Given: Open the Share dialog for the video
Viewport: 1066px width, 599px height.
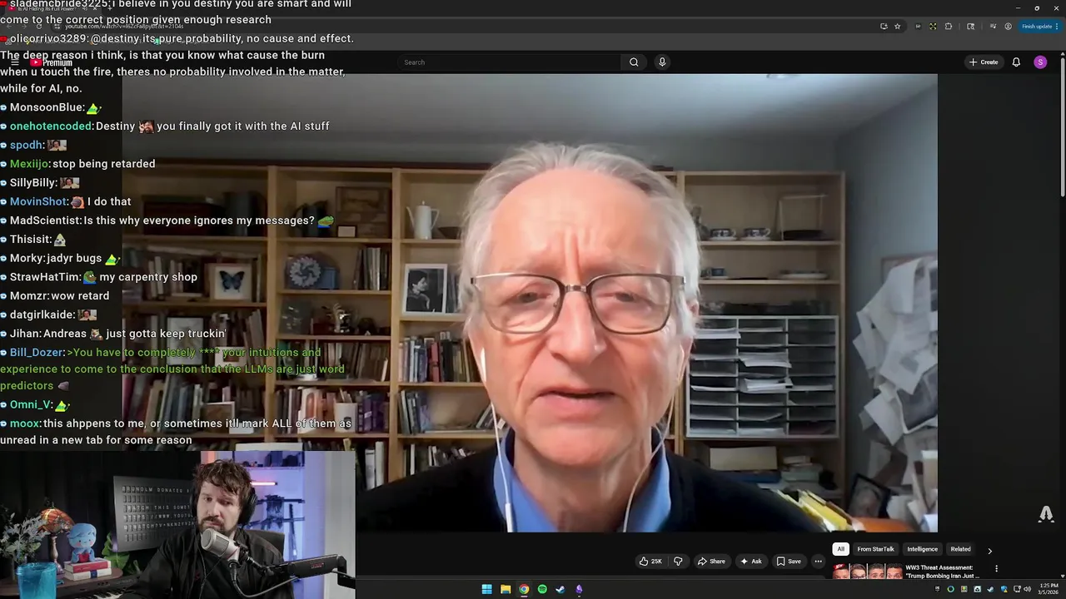Looking at the screenshot, I should 711,562.
